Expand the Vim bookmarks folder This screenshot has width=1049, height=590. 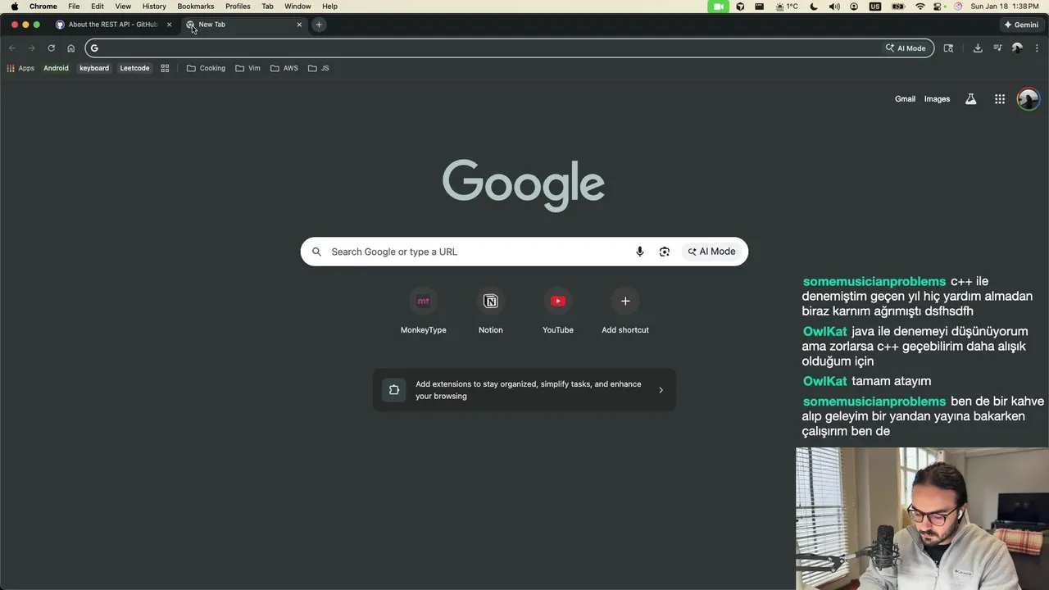247,68
